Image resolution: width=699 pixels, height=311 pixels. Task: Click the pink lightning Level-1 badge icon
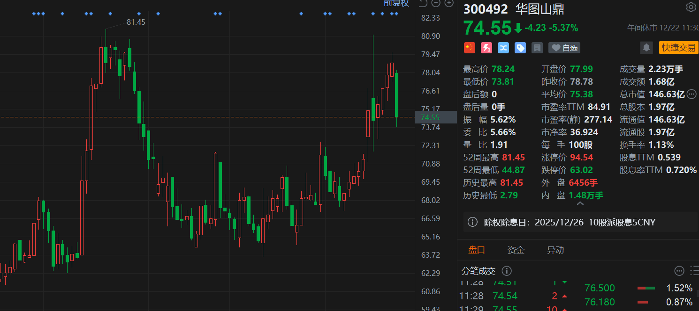[486, 48]
